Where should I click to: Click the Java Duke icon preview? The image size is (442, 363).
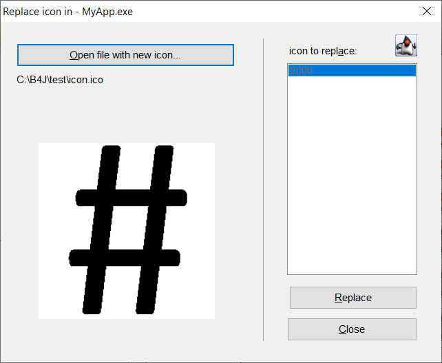(x=406, y=45)
